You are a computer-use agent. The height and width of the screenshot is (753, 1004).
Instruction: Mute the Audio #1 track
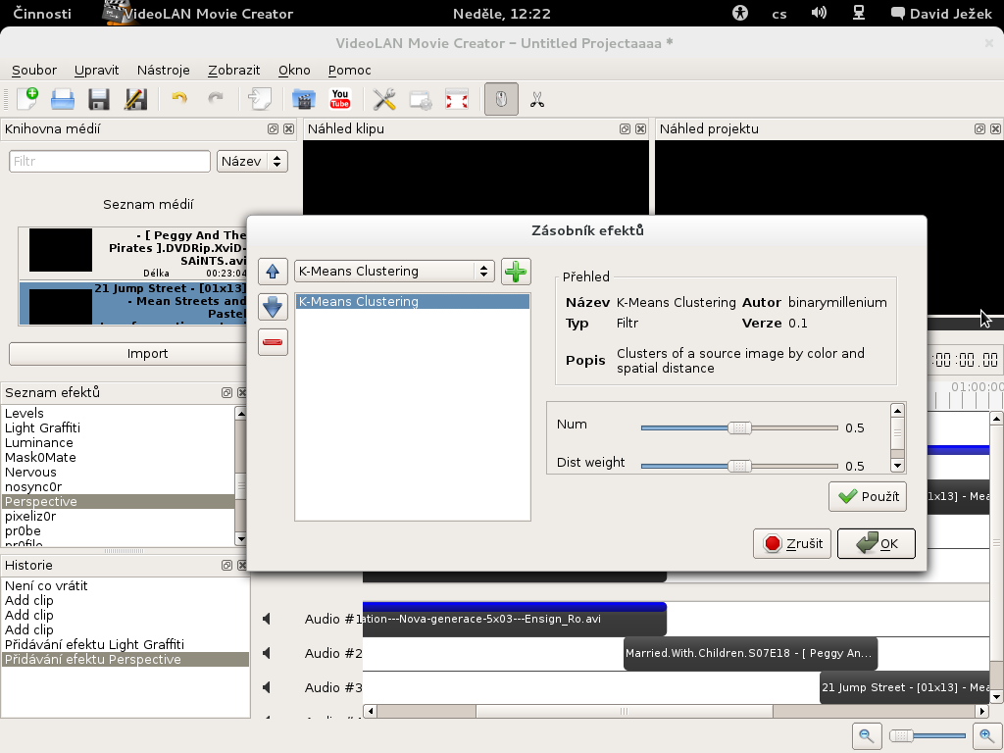pyautogui.click(x=267, y=620)
